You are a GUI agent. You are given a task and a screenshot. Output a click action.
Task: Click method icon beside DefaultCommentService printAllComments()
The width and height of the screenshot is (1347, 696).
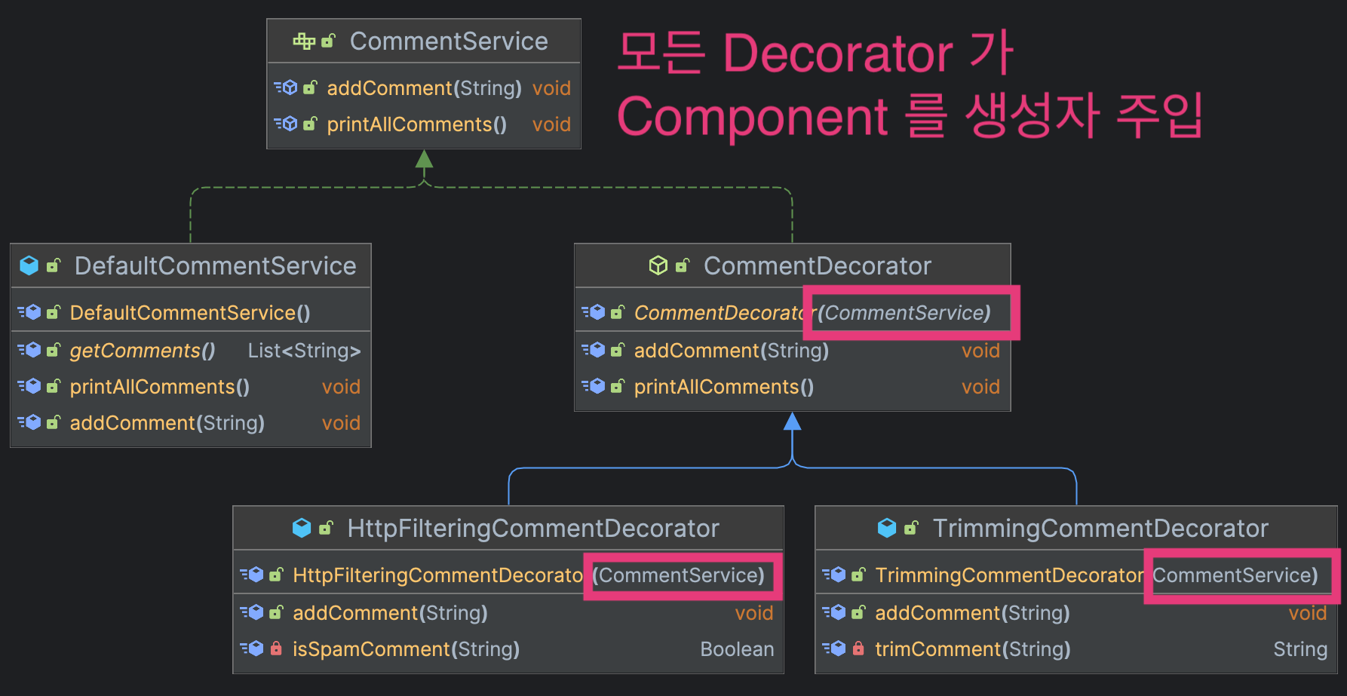point(29,386)
